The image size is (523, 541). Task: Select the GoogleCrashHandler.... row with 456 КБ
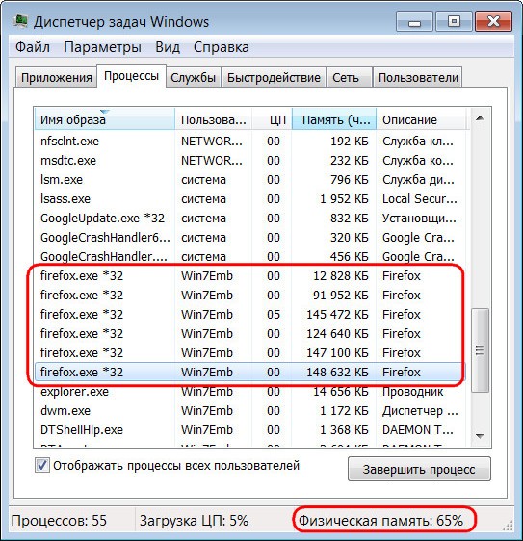click(x=249, y=257)
